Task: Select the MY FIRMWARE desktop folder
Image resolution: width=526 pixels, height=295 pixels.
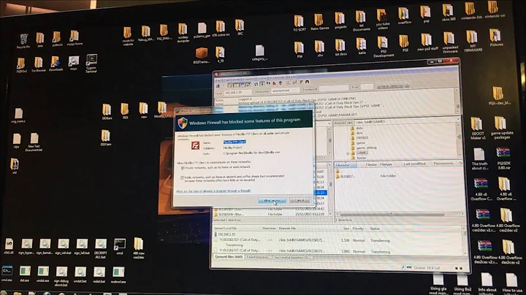Action: (x=473, y=41)
